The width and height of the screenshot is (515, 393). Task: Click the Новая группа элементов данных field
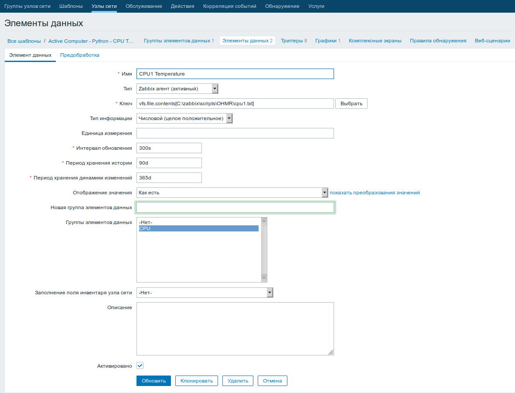[235, 207]
